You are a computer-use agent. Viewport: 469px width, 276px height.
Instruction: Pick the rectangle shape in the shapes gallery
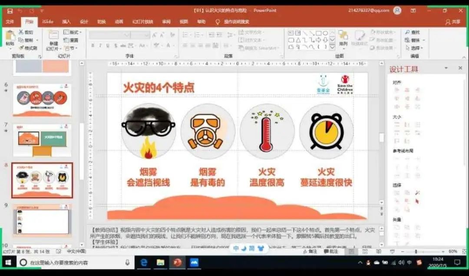318,33
